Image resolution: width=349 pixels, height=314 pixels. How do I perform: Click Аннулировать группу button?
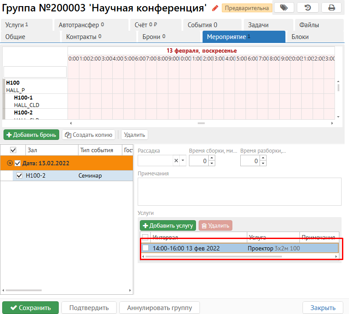(159, 307)
